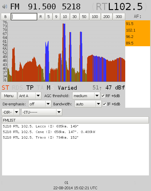Tune to AF frequency 102.1
Screen dimensions: 151x191
click(138, 30)
